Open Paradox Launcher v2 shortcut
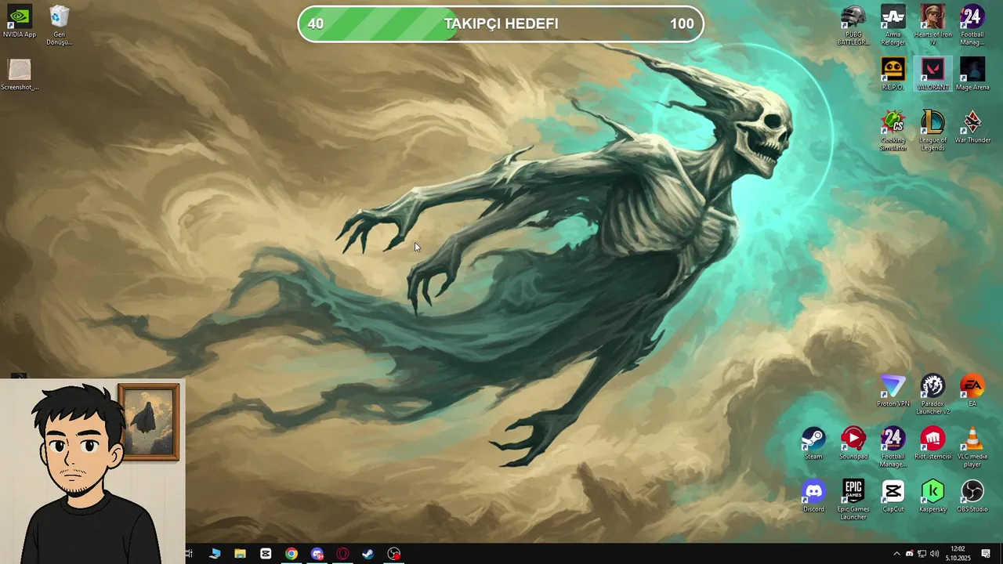 (x=932, y=394)
